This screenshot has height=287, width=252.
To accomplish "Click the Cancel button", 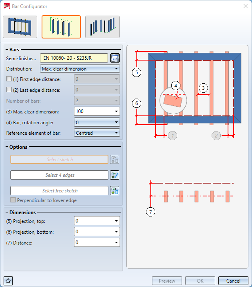I will click(233, 281).
